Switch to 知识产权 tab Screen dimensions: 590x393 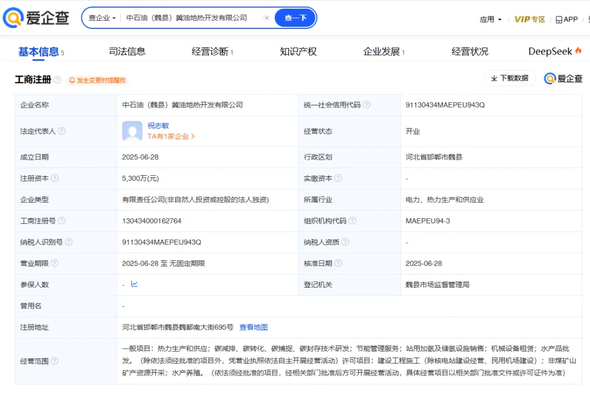(x=298, y=51)
